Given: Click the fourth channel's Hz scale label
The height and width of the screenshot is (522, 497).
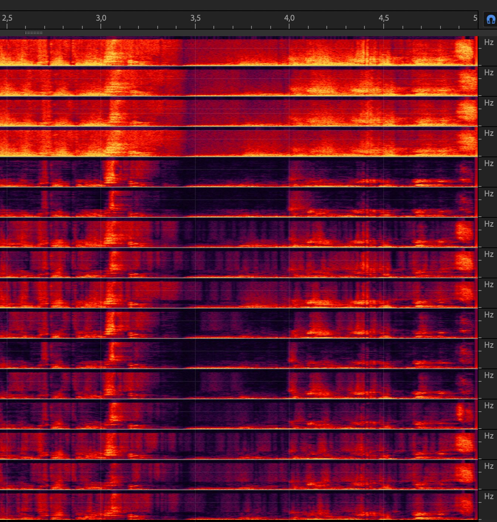Looking at the screenshot, I should pyautogui.click(x=489, y=133).
